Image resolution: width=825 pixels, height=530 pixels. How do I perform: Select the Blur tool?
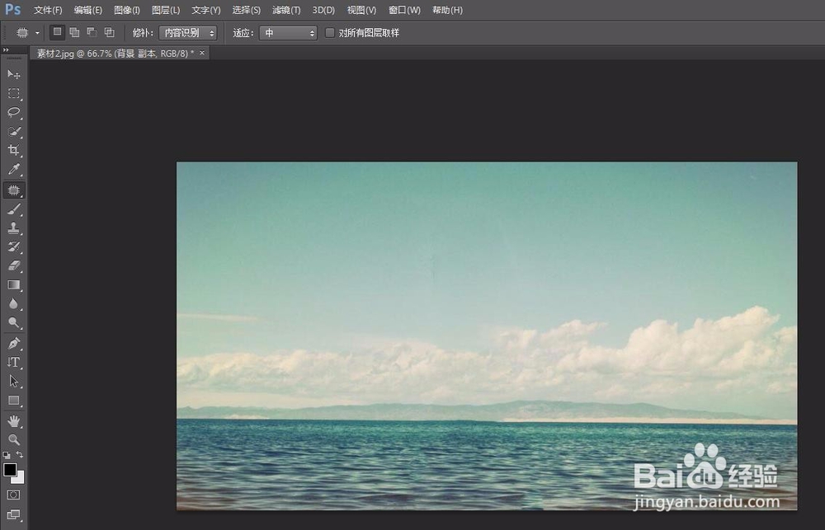pyautogui.click(x=14, y=304)
